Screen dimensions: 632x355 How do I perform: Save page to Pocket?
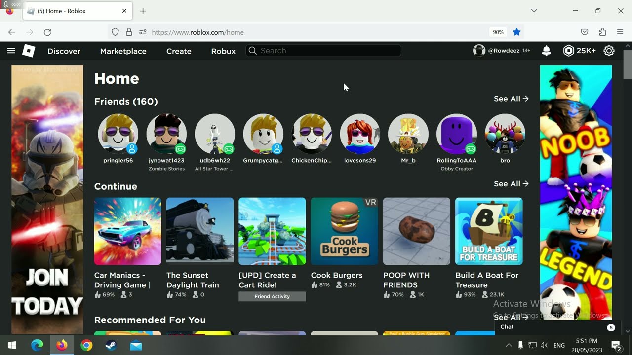point(585,32)
